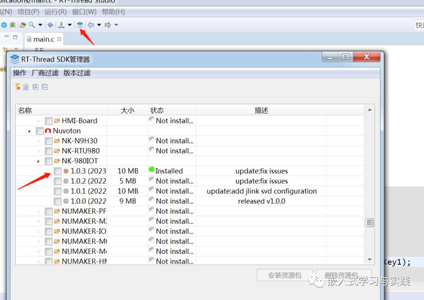Tick the version 1.0.1 checkbox

58,191
